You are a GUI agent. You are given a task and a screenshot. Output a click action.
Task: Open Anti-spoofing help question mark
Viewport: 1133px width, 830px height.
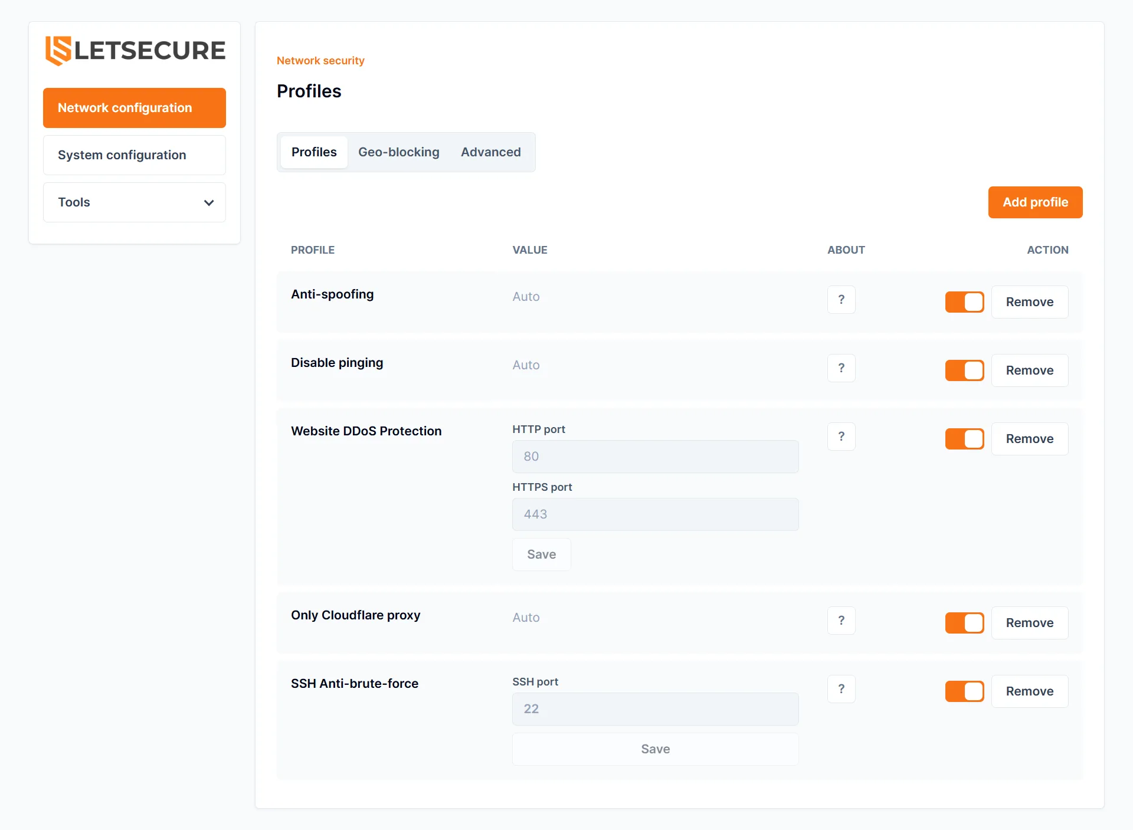pos(841,300)
